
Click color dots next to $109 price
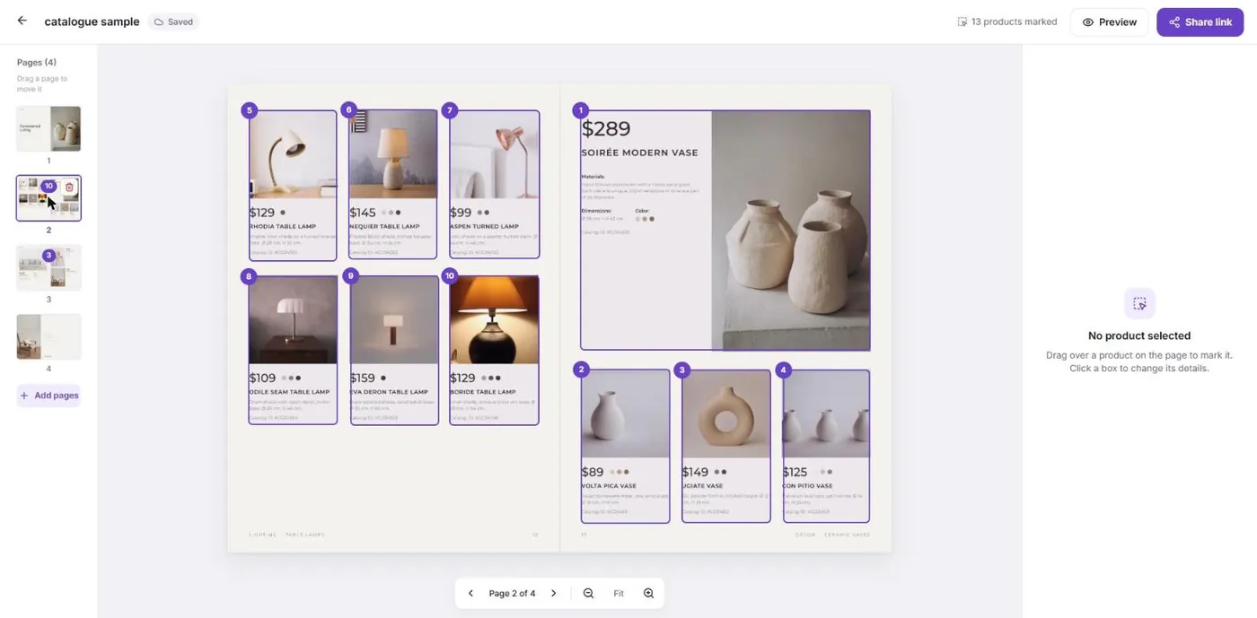291,379
